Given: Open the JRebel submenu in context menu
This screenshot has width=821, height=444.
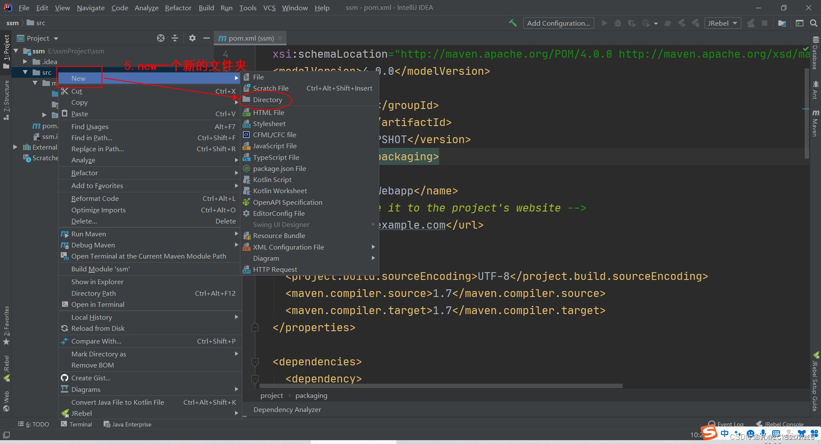Looking at the screenshot, I should coord(150,413).
